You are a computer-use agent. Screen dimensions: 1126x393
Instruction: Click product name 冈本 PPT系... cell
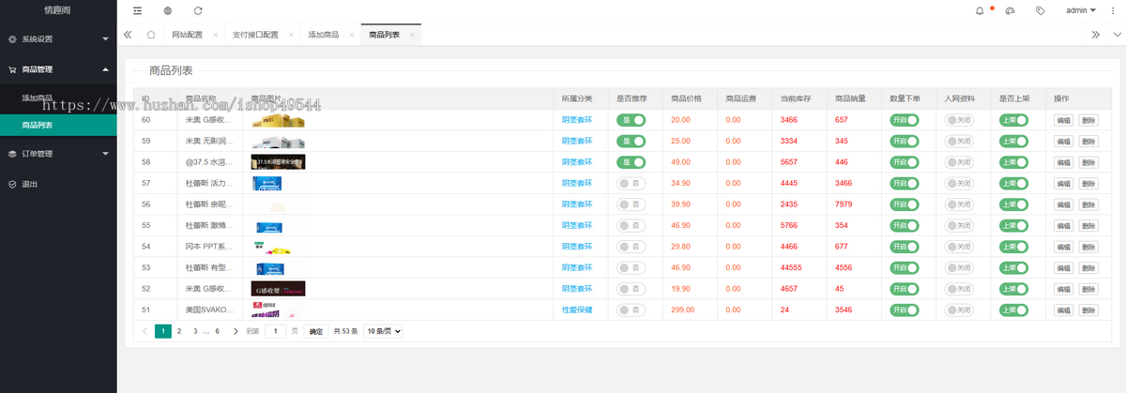(208, 247)
